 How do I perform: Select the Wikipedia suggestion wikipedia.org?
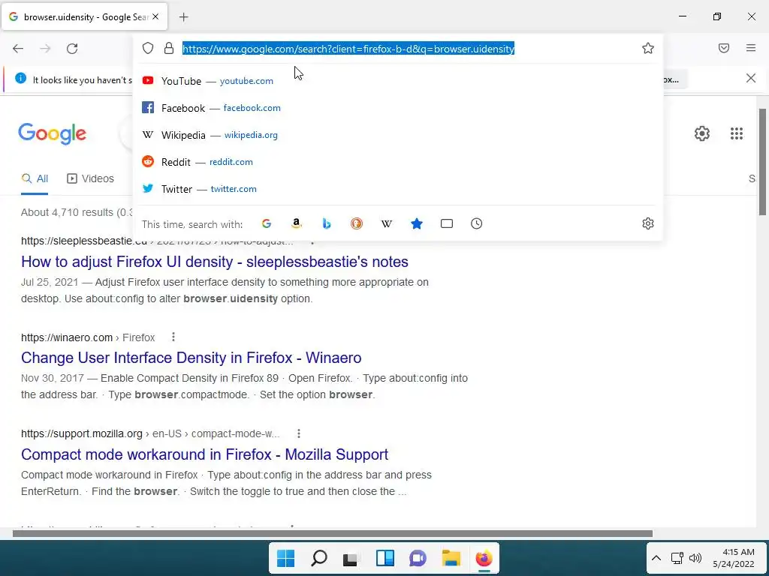tap(397, 135)
